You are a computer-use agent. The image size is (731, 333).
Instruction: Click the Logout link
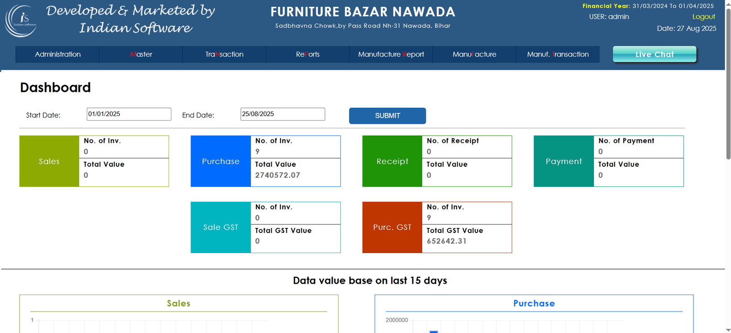coord(704,17)
